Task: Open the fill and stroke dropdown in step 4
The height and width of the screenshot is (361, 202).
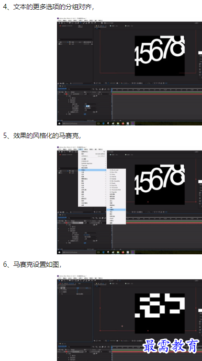Action: tap(90, 108)
